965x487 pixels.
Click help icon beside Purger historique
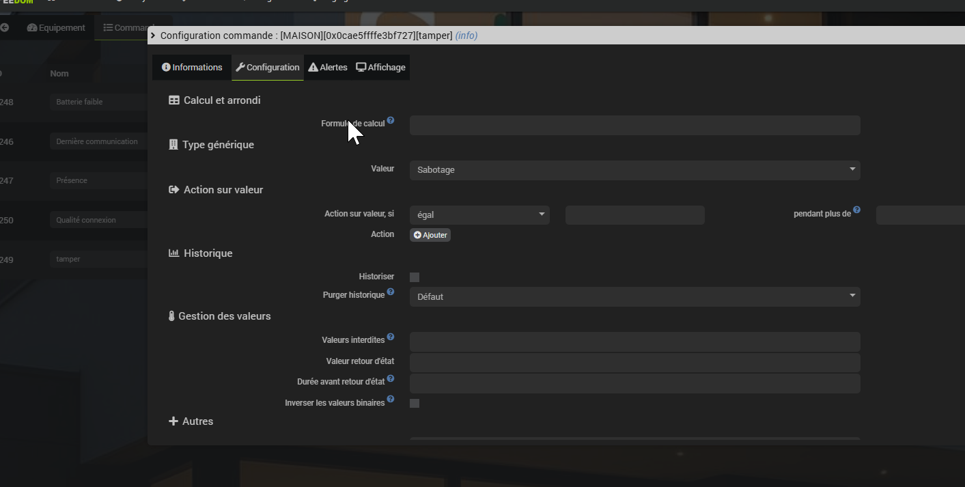click(391, 292)
